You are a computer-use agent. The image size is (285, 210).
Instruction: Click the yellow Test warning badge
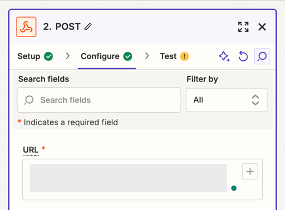pyautogui.click(x=185, y=56)
